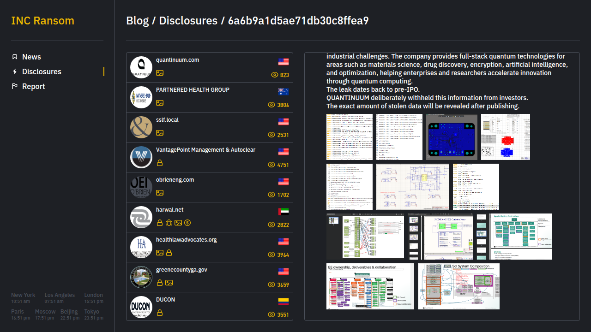
Task: Click the eye icon beside 3806 views
Action: (271, 105)
